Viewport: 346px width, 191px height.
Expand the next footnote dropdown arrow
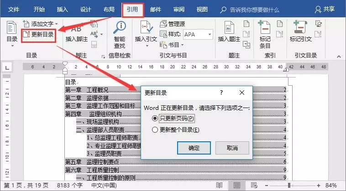tap(101, 34)
